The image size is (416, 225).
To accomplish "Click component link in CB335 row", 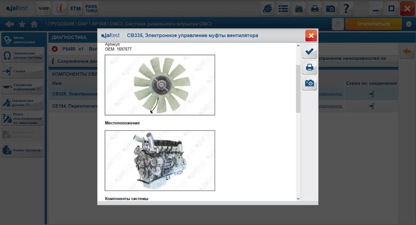I will (x=330, y=94).
